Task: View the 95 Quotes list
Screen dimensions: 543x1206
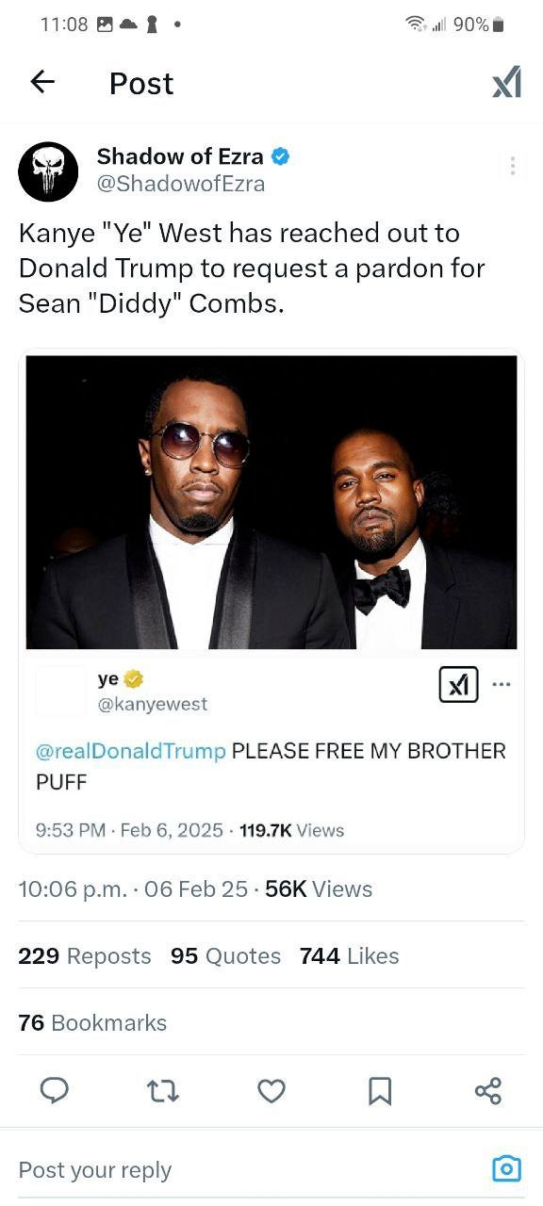Action: pos(226,956)
